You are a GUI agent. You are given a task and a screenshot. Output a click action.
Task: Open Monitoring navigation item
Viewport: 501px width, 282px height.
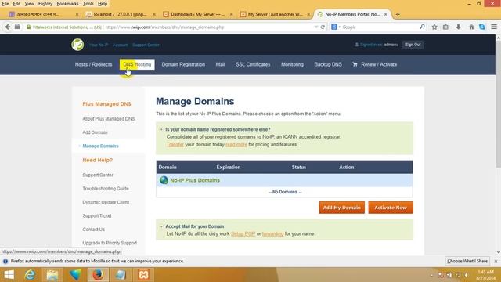tap(292, 64)
